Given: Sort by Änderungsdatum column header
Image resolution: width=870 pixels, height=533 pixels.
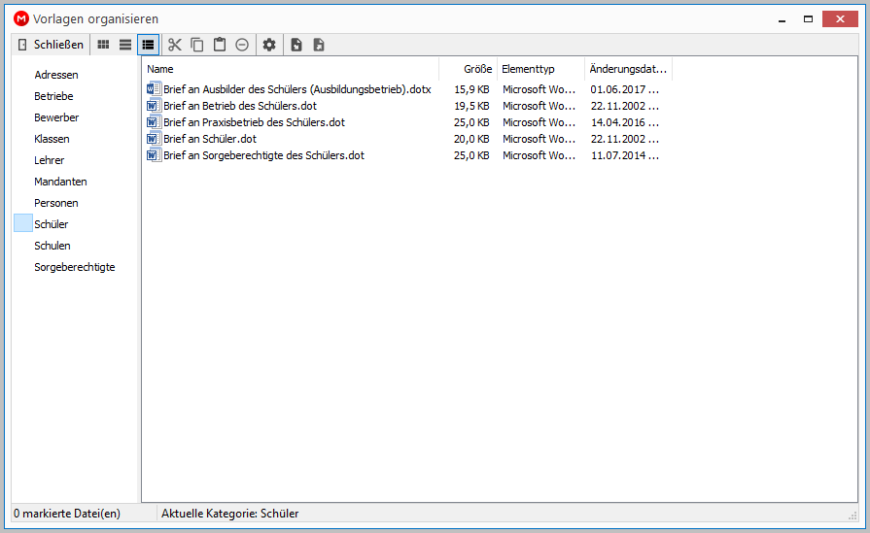Looking at the screenshot, I should point(628,69).
